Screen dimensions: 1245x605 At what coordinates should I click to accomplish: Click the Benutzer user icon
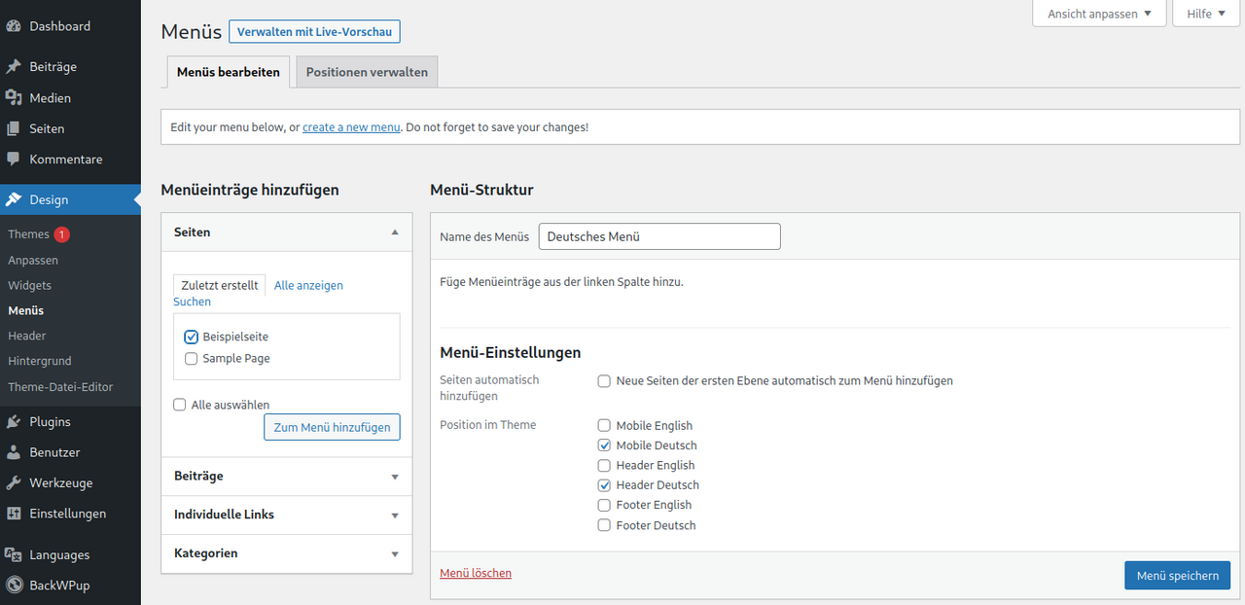14,452
